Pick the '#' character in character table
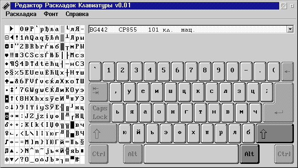298x168 pixels. click(x=17, y=55)
